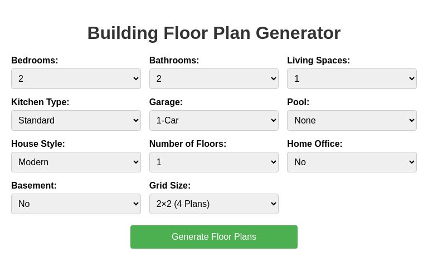Click the Kitchen Type label
428x267 pixels.
[40, 102]
